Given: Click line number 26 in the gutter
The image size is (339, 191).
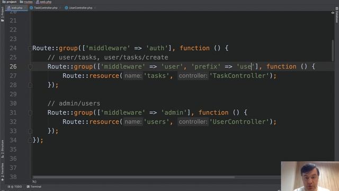Looking at the screenshot, I should coord(13,66).
